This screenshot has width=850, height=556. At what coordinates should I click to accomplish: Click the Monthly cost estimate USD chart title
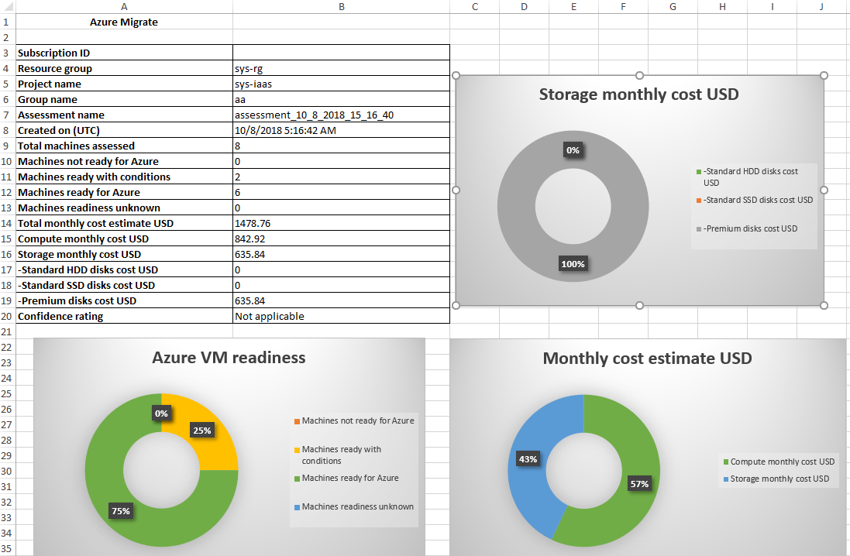(x=647, y=359)
